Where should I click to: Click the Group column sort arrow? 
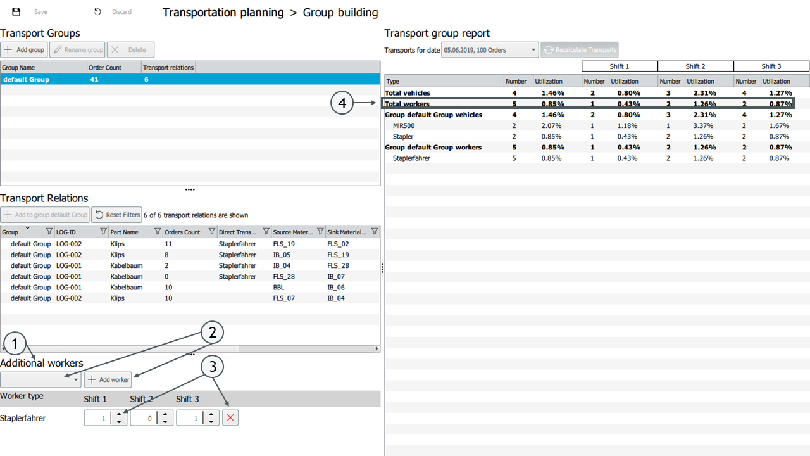pos(27,228)
